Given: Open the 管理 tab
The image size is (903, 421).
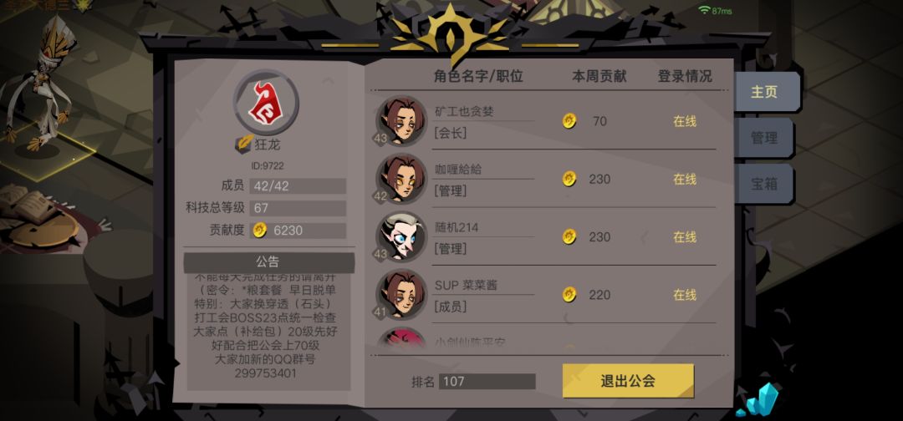Looking at the screenshot, I should point(764,138).
